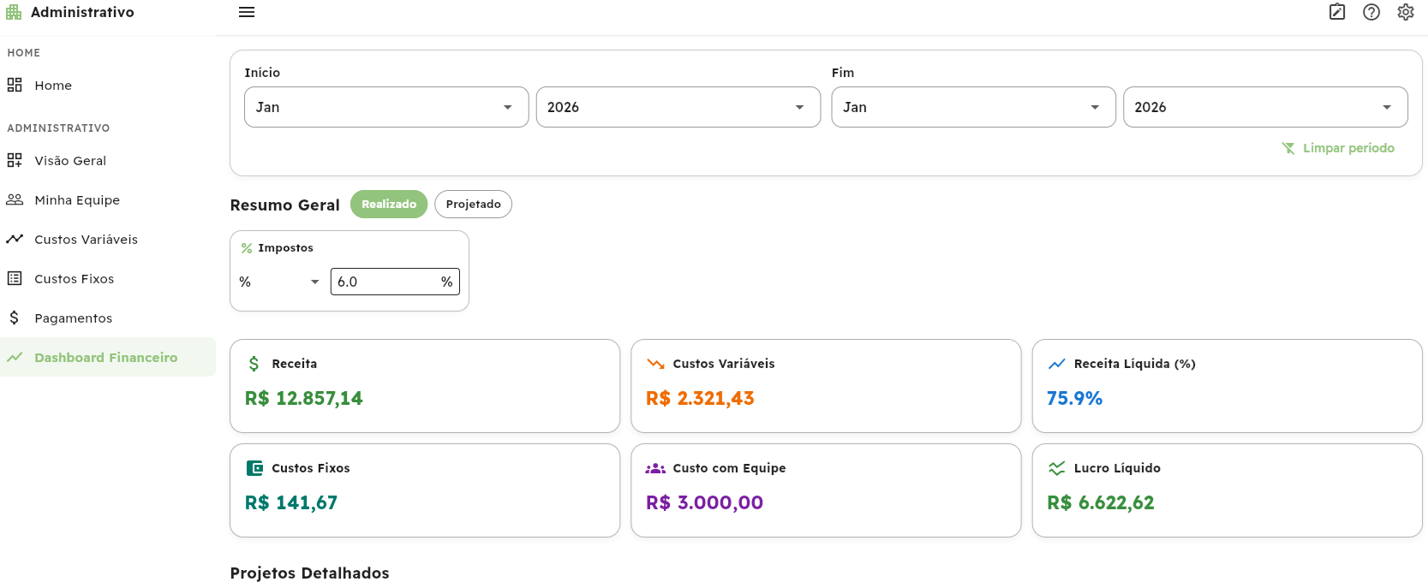Click the Receita value R$ 12.857,14
Viewport: 1428px width, 582px height.
(303, 398)
